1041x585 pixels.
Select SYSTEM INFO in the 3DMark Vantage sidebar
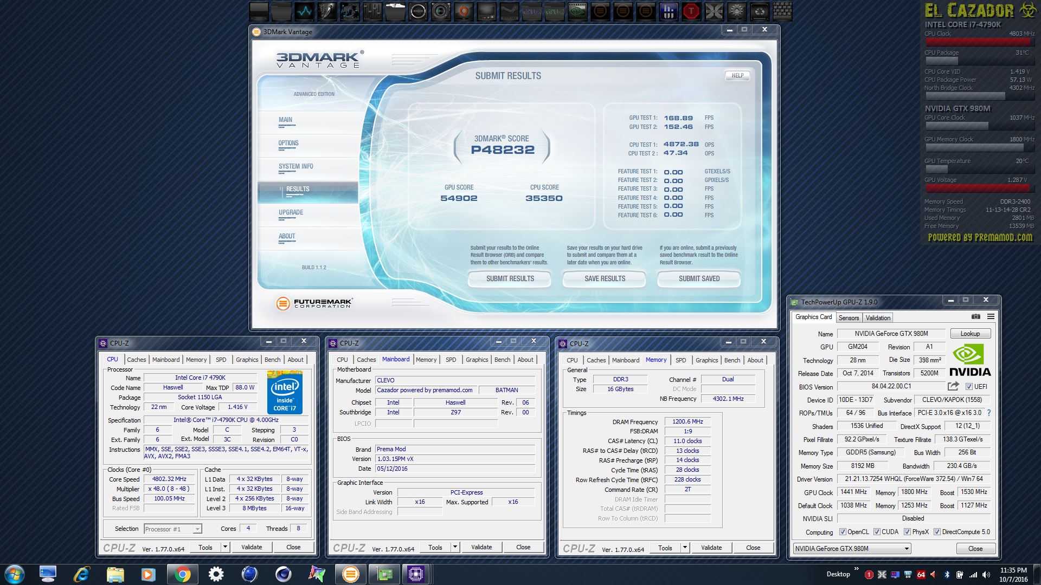pyautogui.click(x=296, y=166)
